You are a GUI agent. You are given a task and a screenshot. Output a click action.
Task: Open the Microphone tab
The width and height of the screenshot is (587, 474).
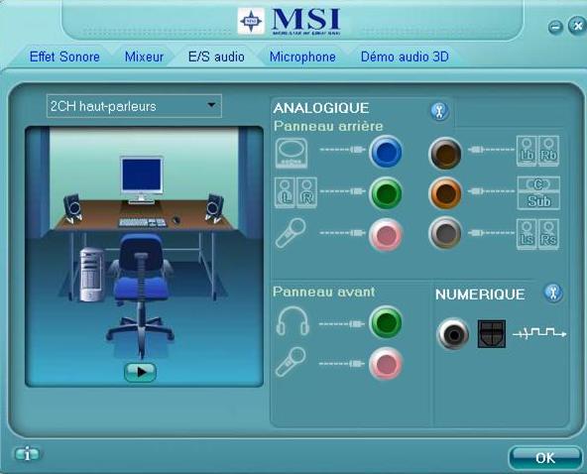[x=302, y=57]
